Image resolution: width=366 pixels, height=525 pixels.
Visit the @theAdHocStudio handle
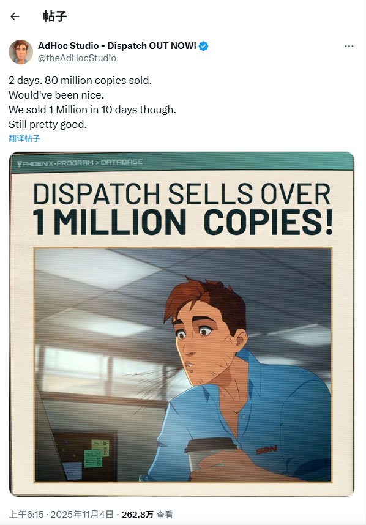(77, 58)
